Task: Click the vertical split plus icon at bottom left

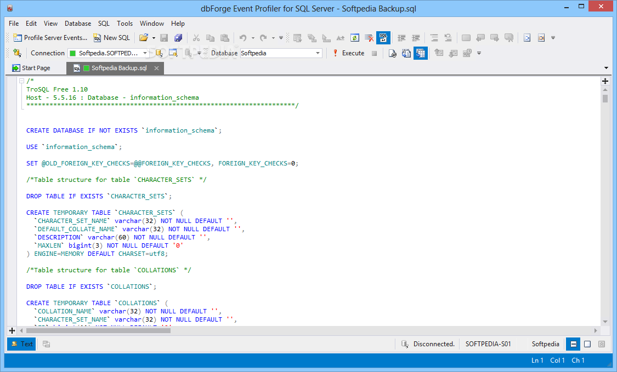Action: point(12,331)
